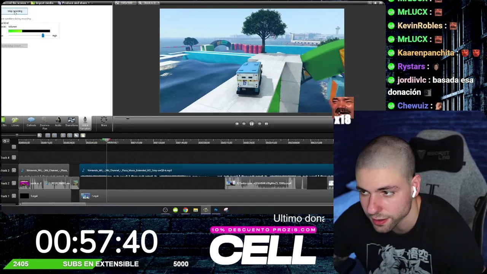Open the timeline settings gear dropdown
Viewport: 487px width, 274px height.
[x=5, y=142]
